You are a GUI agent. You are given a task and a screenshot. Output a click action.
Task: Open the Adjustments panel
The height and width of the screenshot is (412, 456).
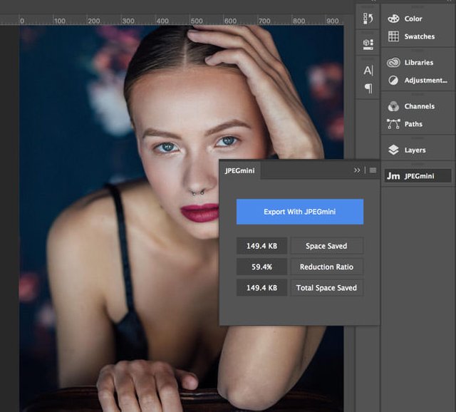pyautogui.click(x=417, y=81)
